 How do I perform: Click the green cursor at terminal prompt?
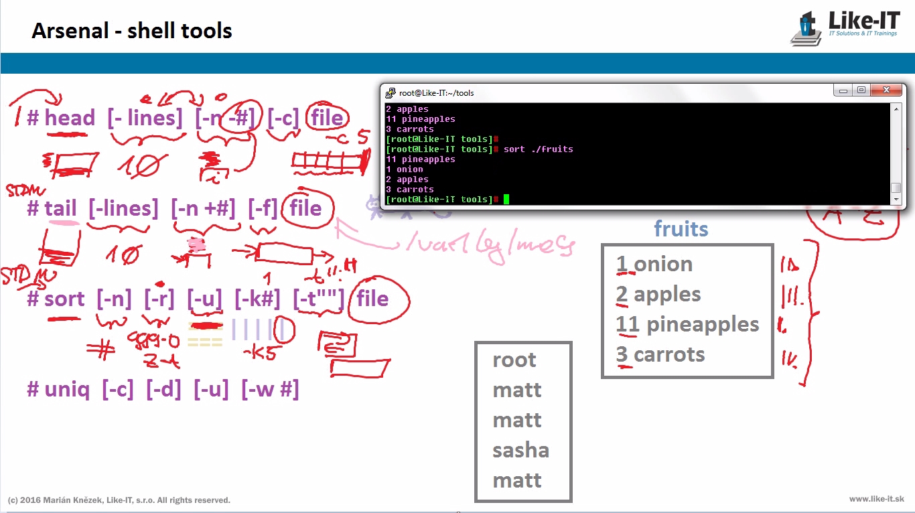(x=506, y=199)
